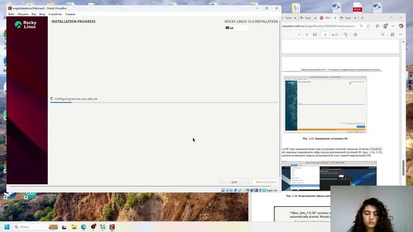
Task: Click the Edge address bar URL
Action: click(319, 26)
